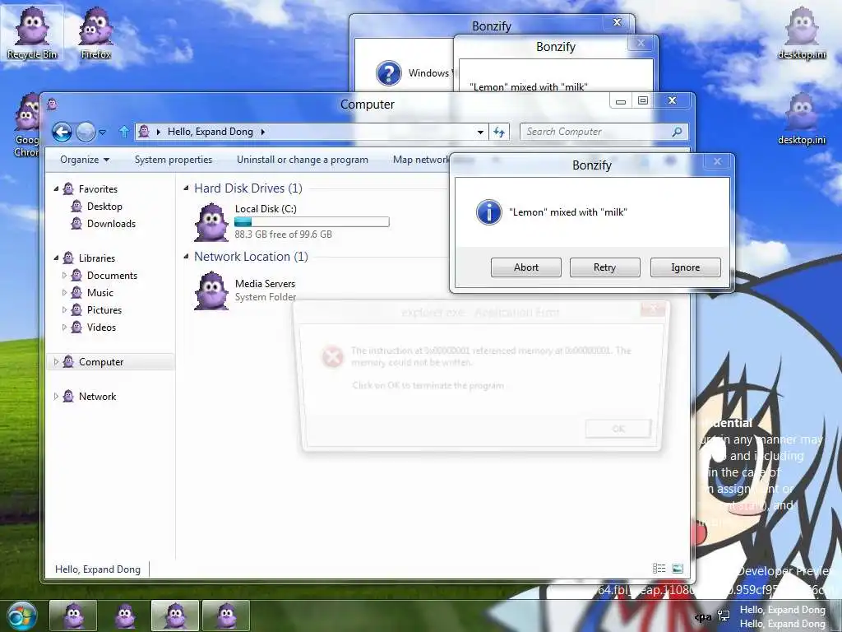The width and height of the screenshot is (842, 632).
Task: Click OK in the explorer.exe error dialog
Action: tap(618, 429)
